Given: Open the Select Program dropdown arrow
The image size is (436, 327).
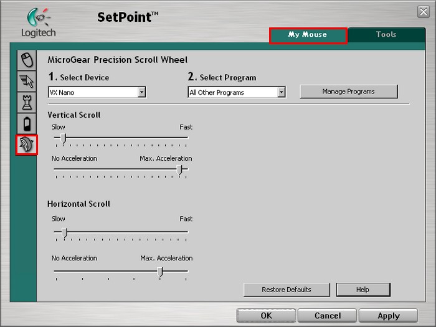Looking at the screenshot, I should click(x=282, y=92).
